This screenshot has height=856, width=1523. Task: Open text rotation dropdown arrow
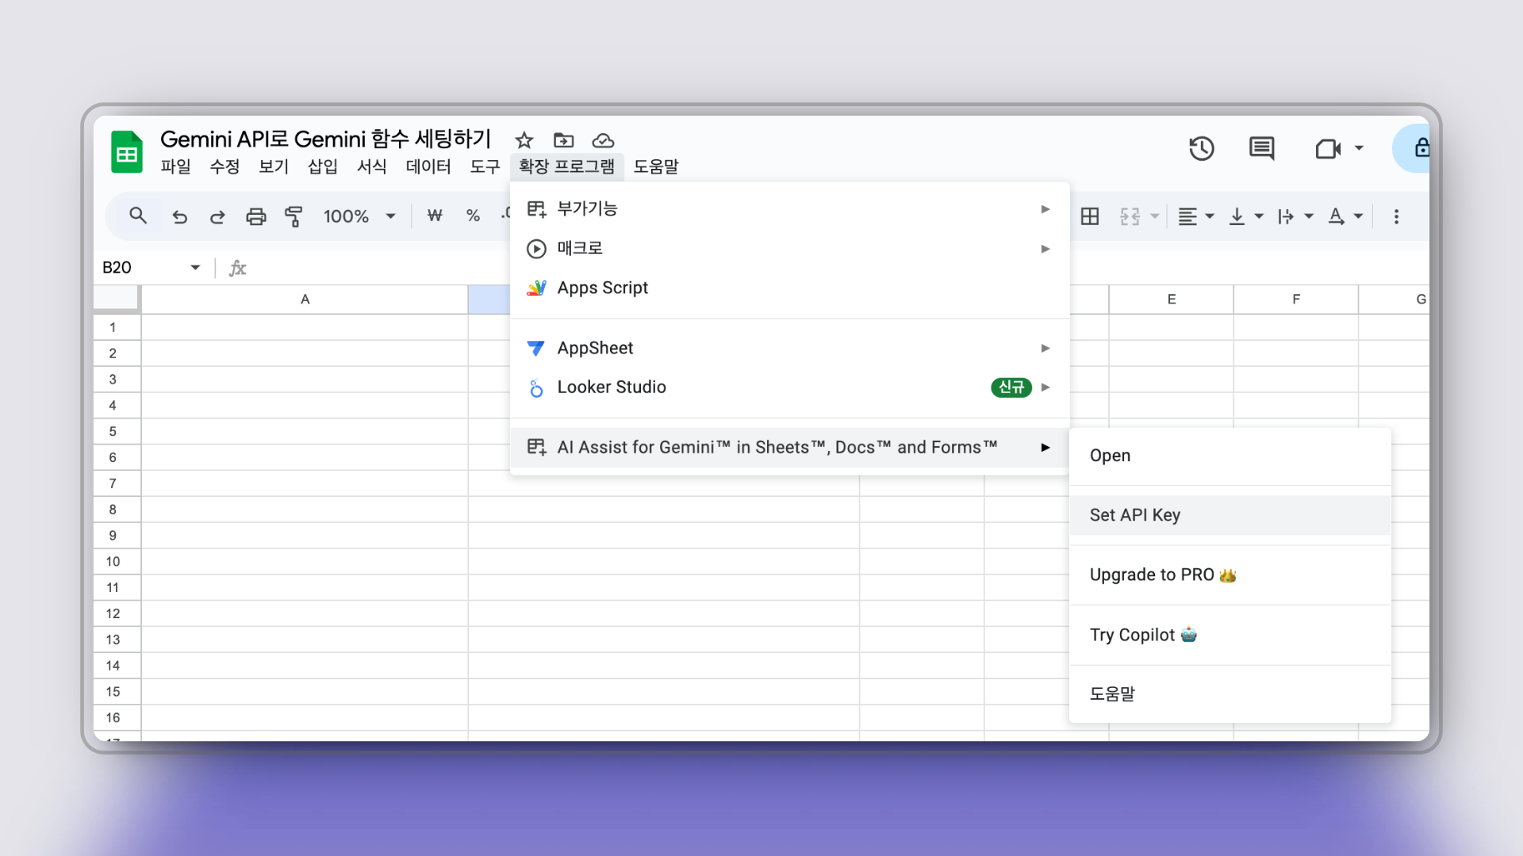[x=1358, y=216]
